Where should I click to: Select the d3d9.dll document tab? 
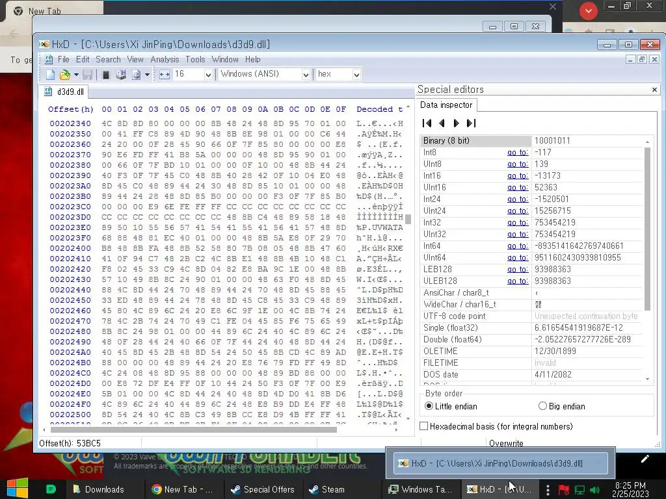64,92
